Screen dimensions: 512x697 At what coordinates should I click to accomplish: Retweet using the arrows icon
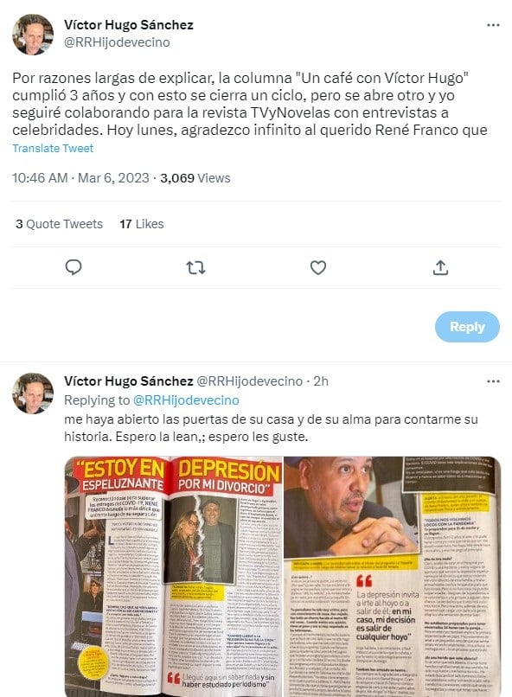[x=195, y=267]
